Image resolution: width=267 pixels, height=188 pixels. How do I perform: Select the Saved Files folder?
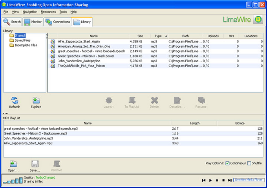(22, 40)
